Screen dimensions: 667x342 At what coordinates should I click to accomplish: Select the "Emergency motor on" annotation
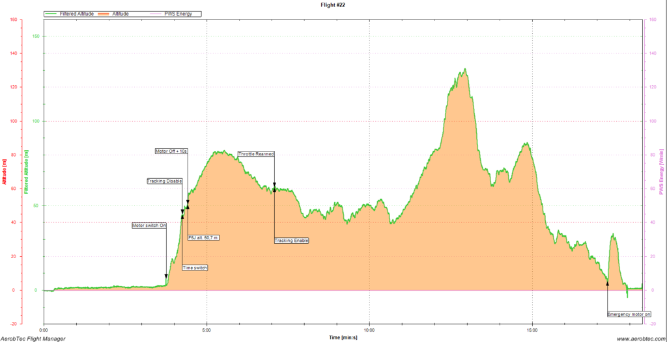(x=629, y=314)
